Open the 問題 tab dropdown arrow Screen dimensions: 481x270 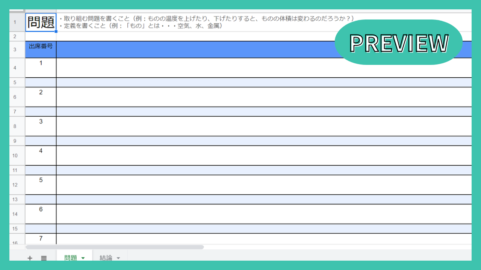pos(83,258)
